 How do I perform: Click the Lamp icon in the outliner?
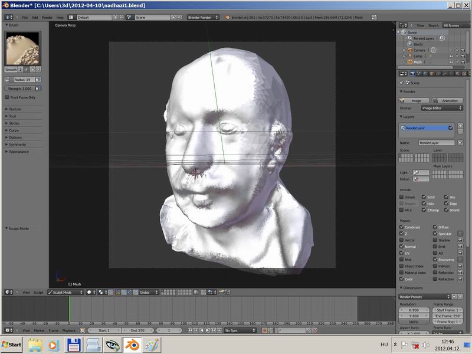[x=409, y=56]
